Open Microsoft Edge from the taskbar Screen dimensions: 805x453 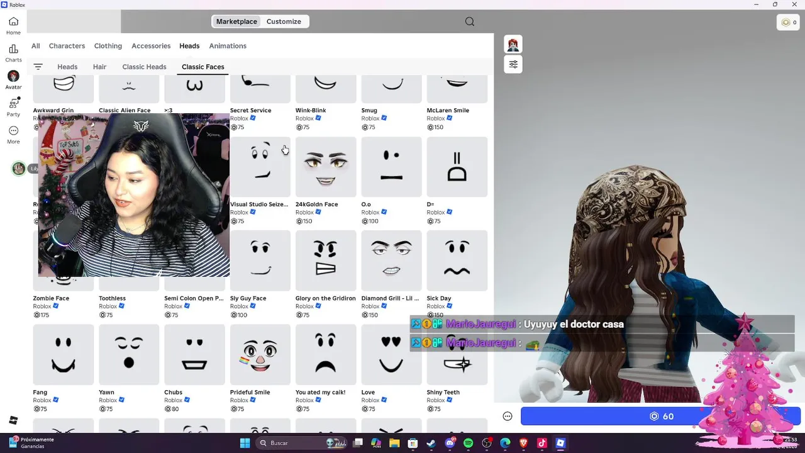pyautogui.click(x=505, y=443)
